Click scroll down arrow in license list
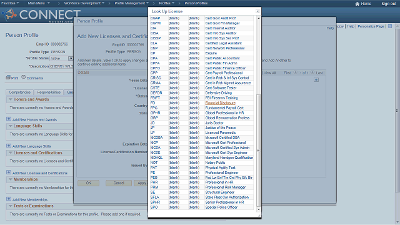Image resolution: width=400 pixels, height=225 pixels. [258, 209]
